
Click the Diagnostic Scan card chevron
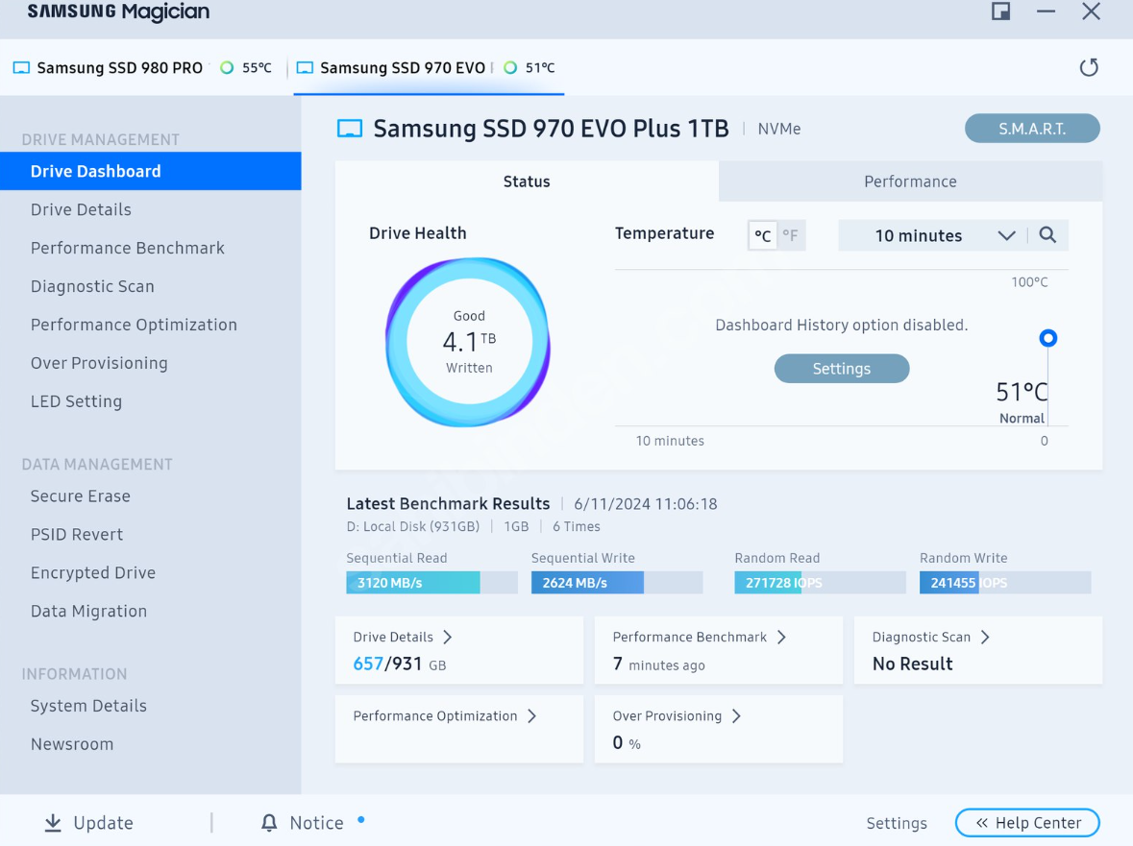click(985, 637)
